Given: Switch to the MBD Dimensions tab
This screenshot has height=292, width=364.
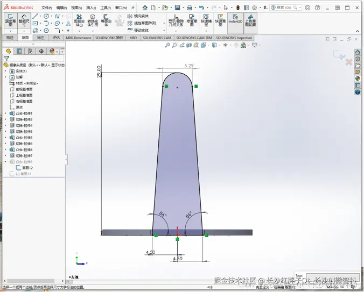Looking at the screenshot, I should [79, 38].
